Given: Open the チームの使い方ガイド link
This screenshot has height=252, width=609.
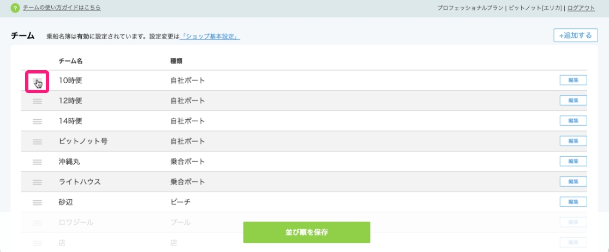Looking at the screenshot, I should click(x=62, y=8).
